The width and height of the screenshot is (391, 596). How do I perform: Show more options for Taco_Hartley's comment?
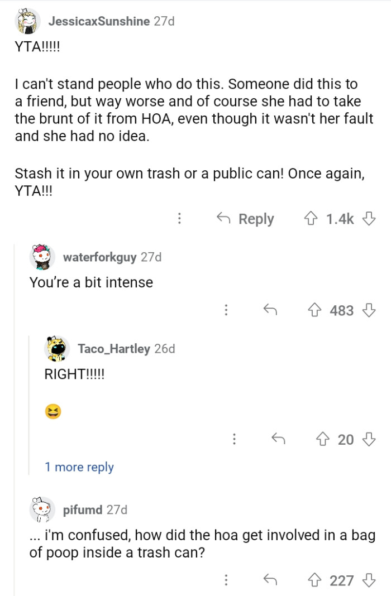click(234, 439)
